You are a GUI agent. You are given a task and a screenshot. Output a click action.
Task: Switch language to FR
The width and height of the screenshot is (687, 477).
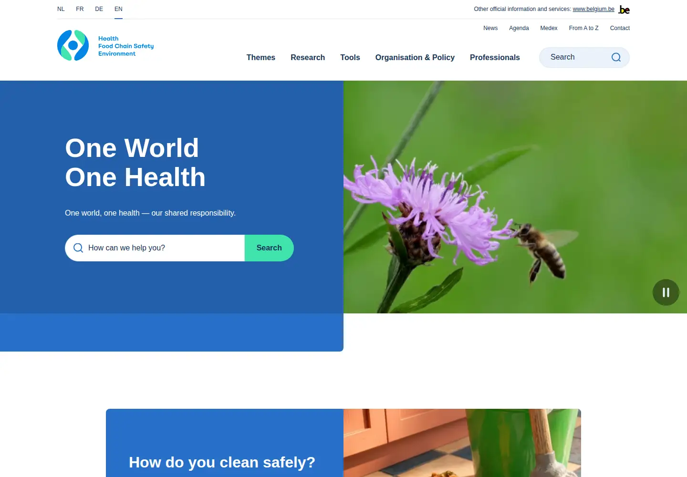point(80,9)
